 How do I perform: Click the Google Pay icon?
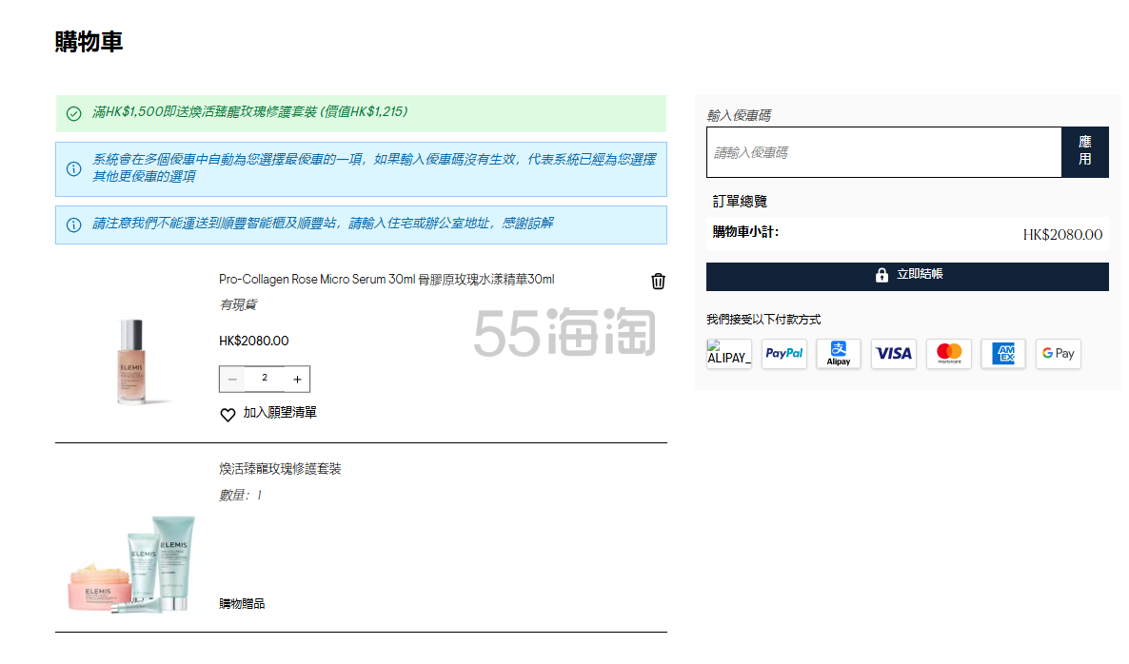coord(1058,354)
